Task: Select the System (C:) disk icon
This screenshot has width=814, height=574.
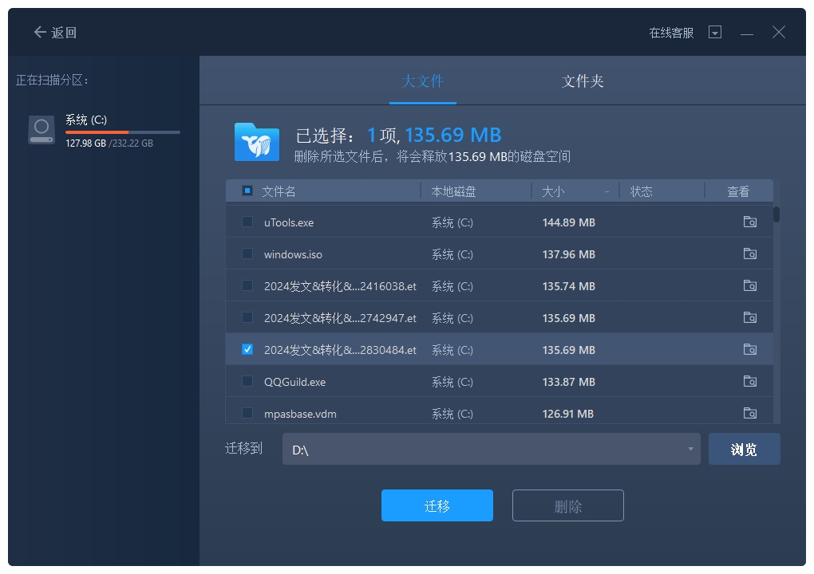Action: [41, 130]
